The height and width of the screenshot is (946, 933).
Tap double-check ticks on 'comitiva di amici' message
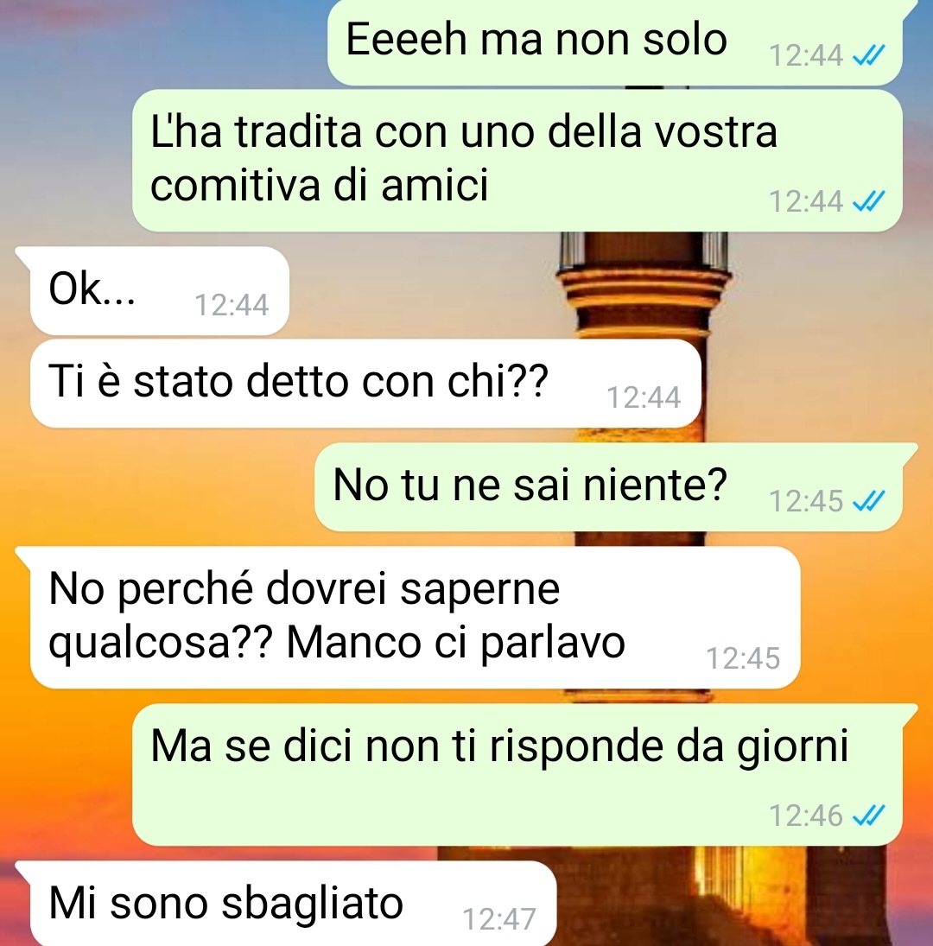[868, 201]
